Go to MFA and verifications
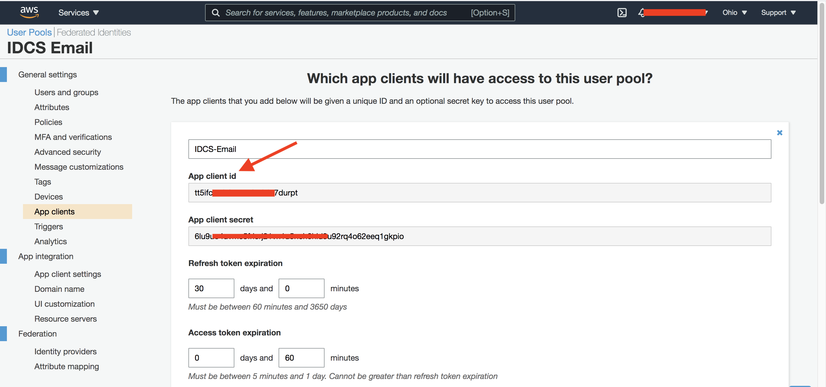This screenshot has width=826, height=387. point(73,137)
